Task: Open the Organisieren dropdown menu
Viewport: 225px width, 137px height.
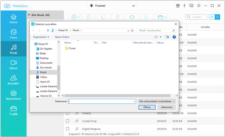Action: click(x=41, y=37)
